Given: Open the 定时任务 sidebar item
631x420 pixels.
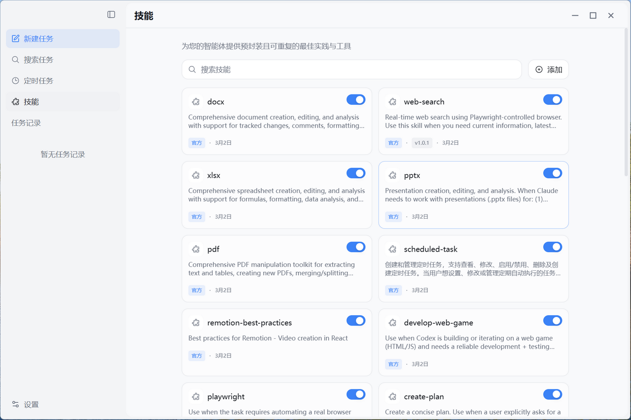Looking at the screenshot, I should pos(63,81).
